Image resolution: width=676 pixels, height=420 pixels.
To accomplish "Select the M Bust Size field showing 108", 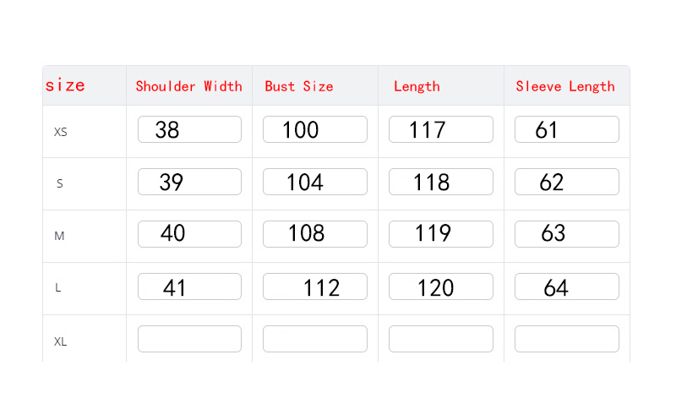I will click(315, 234).
